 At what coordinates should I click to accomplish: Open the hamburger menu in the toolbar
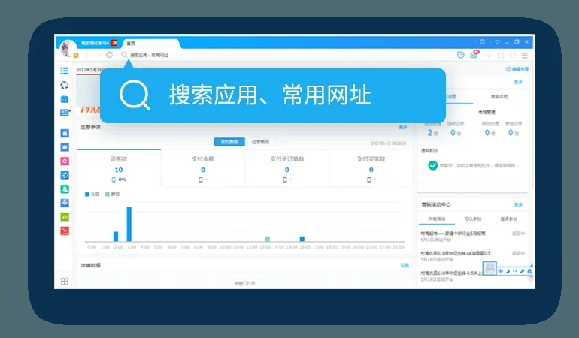[525, 55]
